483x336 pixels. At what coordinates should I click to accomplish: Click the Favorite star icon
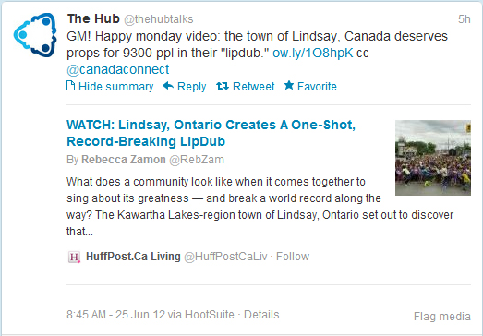click(289, 85)
